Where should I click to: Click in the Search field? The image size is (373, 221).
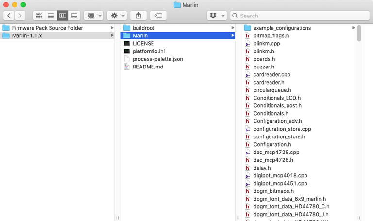click(x=301, y=16)
